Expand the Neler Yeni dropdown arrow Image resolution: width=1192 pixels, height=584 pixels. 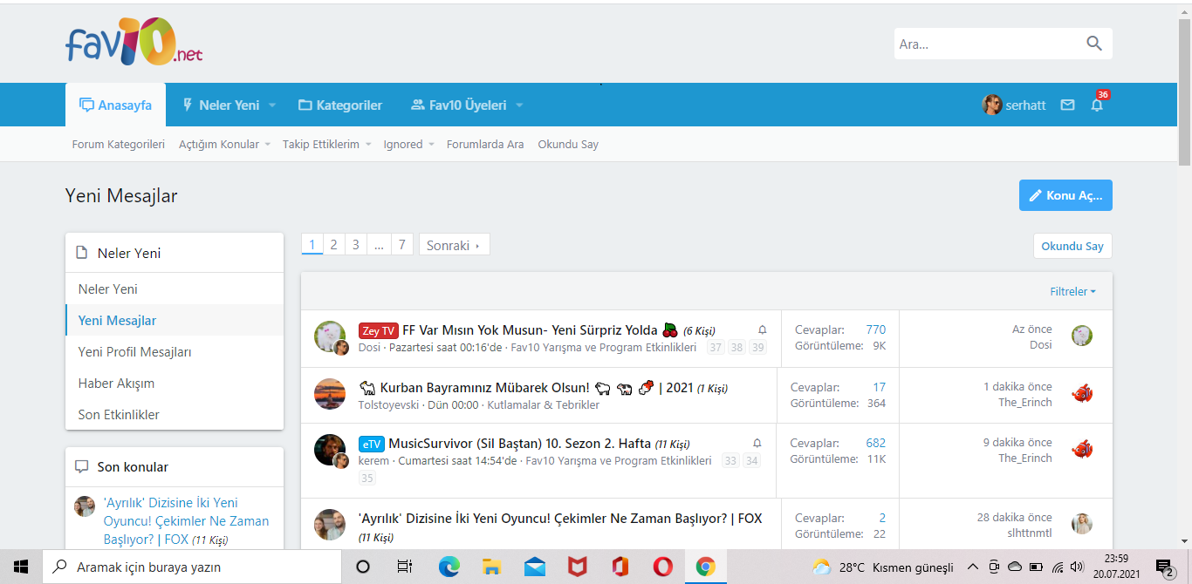tap(272, 105)
